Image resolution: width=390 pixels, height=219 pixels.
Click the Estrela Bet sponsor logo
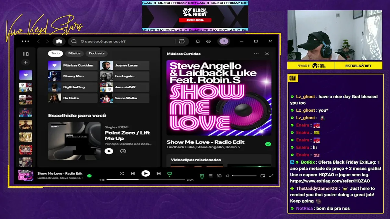tap(358, 66)
